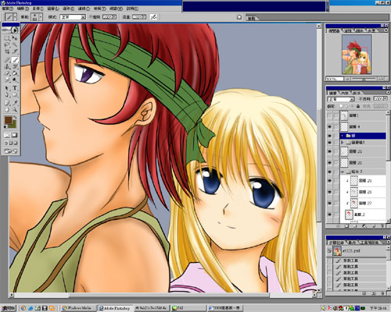This screenshot has height=312, width=391.
Task: Click the Navigator image thumbnail
Action: point(357,55)
